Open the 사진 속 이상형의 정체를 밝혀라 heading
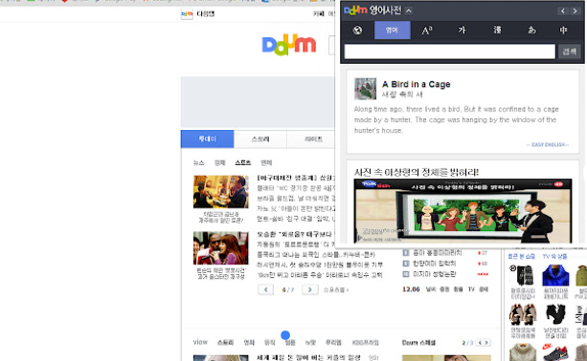 click(x=416, y=172)
